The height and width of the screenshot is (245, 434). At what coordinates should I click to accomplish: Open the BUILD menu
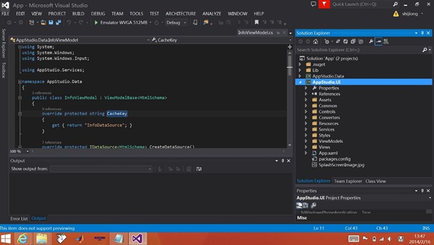point(78,14)
